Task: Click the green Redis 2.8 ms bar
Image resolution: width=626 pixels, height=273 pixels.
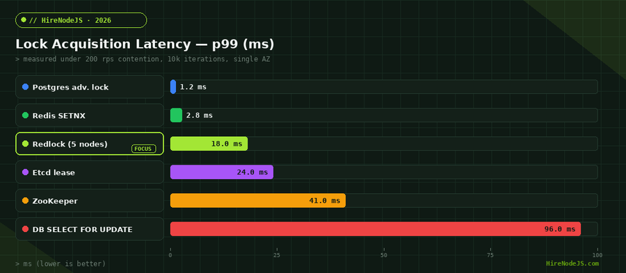Action: pyautogui.click(x=176, y=115)
